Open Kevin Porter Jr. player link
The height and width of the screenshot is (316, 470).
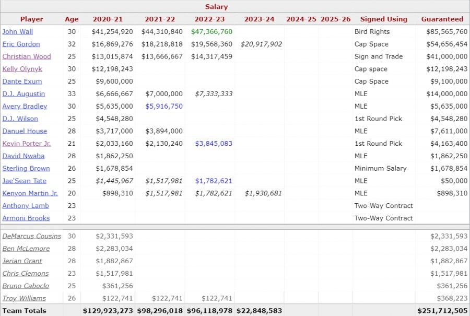(27, 144)
